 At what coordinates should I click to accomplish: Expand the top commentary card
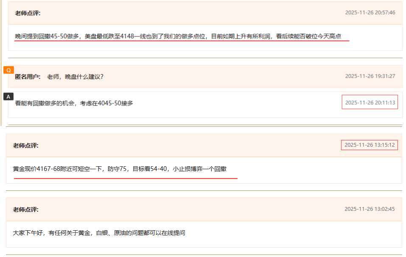pyautogui.click(x=204, y=25)
